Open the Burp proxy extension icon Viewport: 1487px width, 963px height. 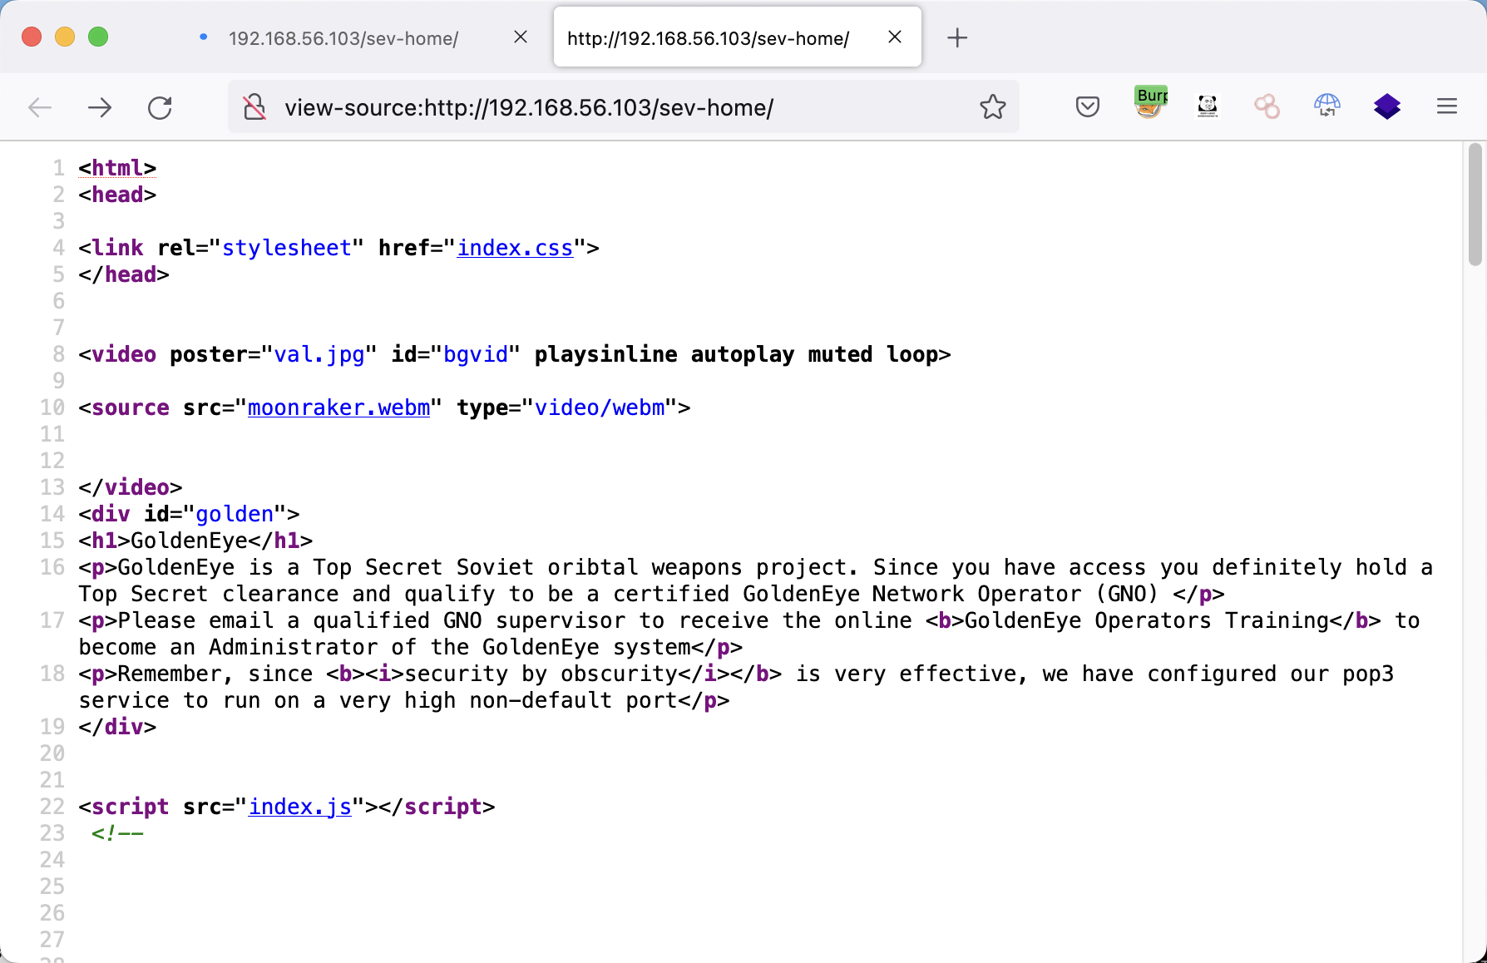pyautogui.click(x=1149, y=104)
